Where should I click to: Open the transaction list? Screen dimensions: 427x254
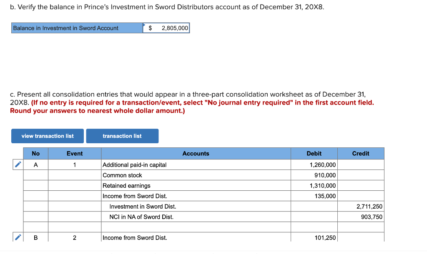click(122, 136)
